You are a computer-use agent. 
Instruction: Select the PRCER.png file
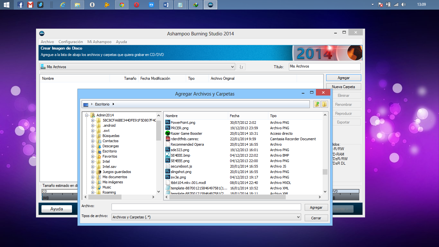(179, 128)
